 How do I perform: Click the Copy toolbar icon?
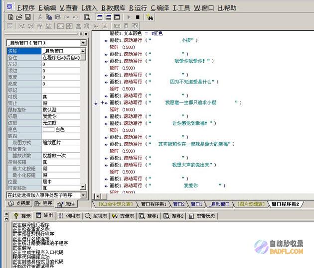pyautogui.click(x=49, y=17)
